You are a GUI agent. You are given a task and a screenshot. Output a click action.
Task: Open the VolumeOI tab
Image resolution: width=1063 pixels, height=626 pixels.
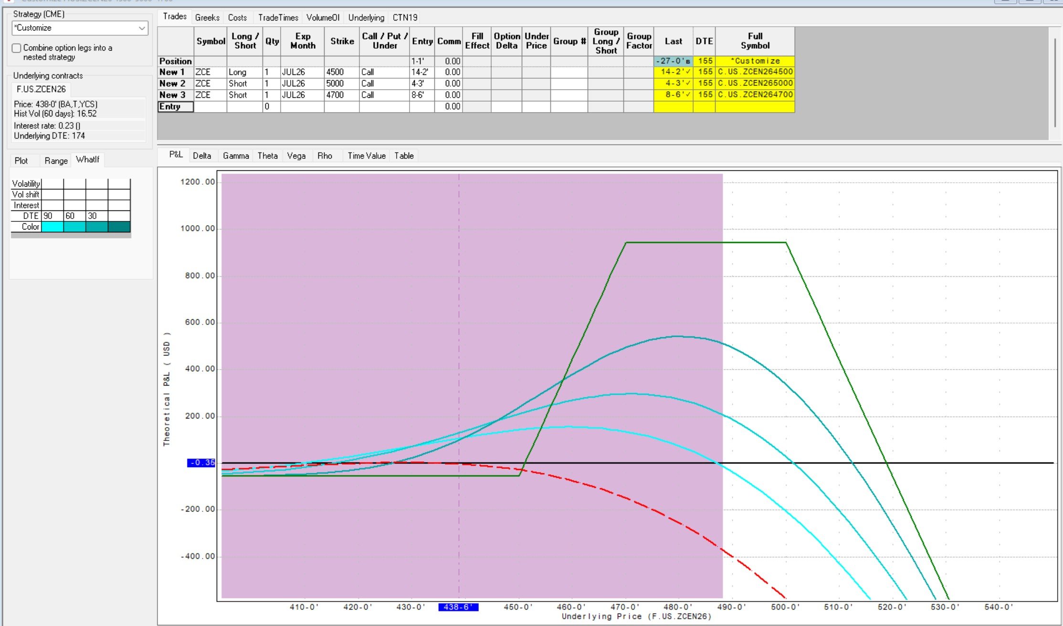point(323,18)
